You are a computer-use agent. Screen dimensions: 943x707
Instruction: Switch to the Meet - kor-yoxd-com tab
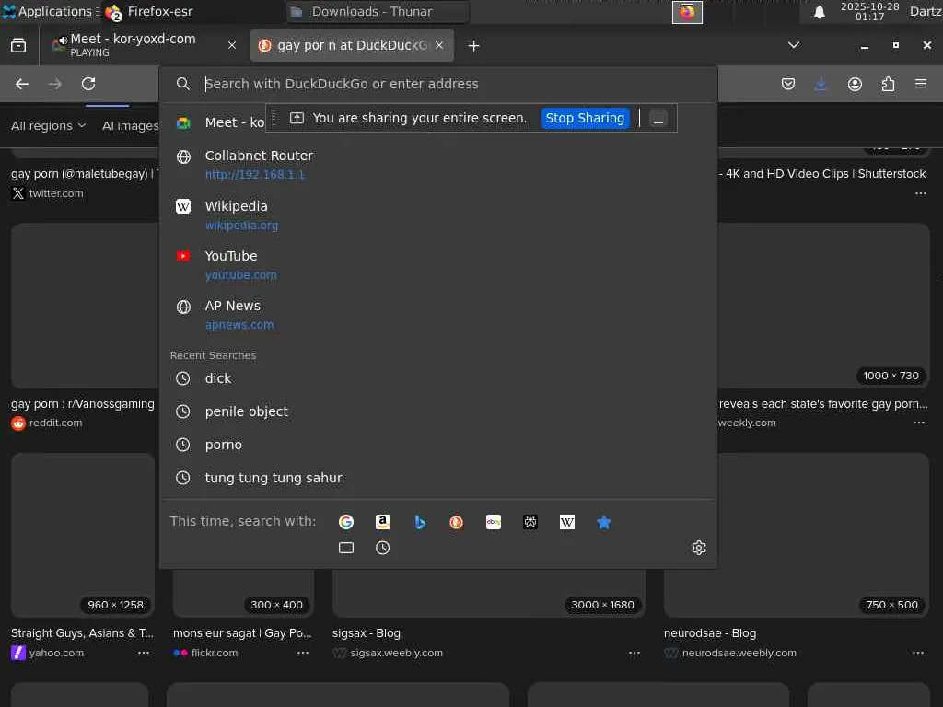tap(143, 46)
